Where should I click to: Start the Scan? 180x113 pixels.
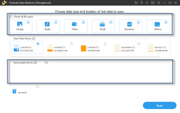click(160, 106)
